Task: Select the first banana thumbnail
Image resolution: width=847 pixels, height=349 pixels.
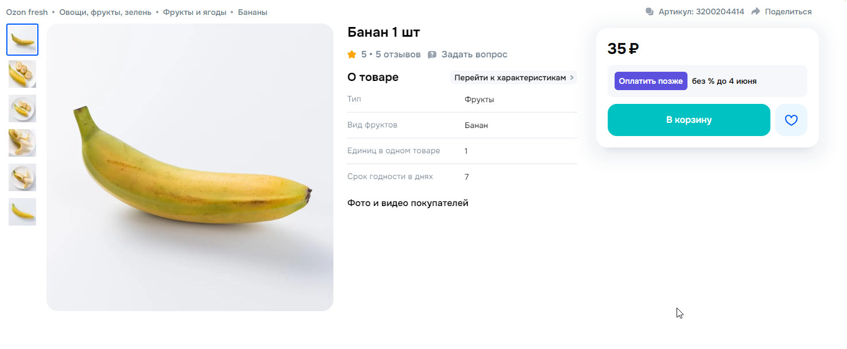Action: click(22, 40)
